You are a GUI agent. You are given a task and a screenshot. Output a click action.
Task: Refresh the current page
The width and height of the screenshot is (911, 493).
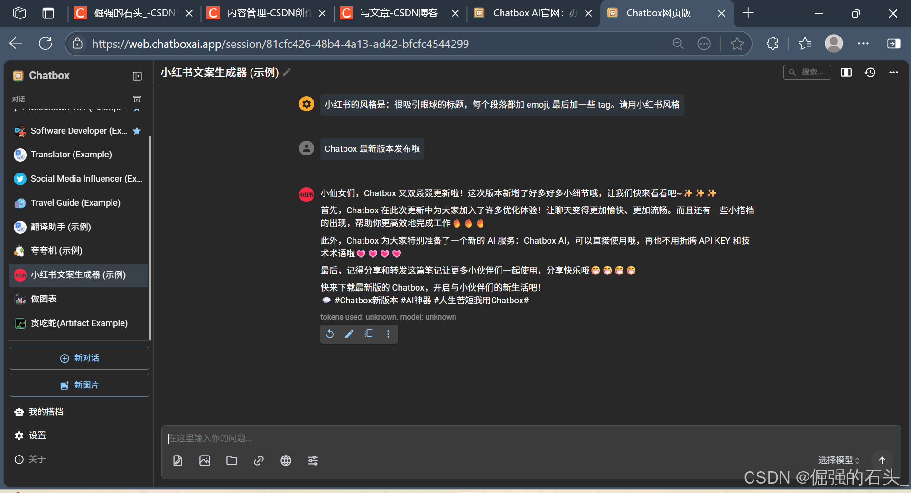coord(46,44)
